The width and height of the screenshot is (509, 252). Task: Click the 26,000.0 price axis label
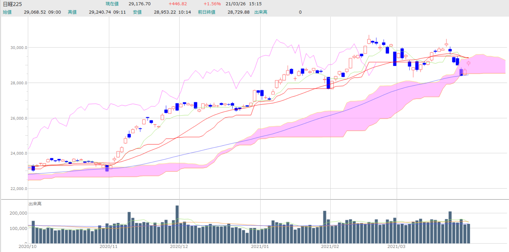19,118
